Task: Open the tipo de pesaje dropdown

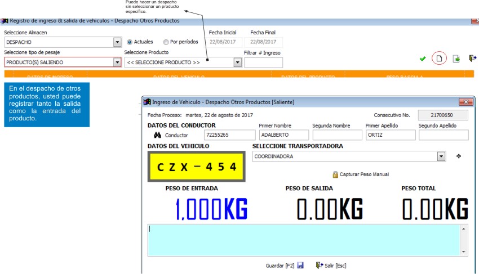Action: 117,62
